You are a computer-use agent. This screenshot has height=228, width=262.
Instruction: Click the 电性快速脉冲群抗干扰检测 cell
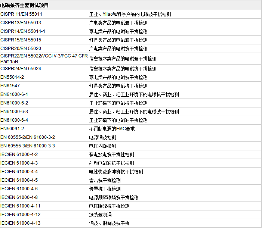[116, 172]
